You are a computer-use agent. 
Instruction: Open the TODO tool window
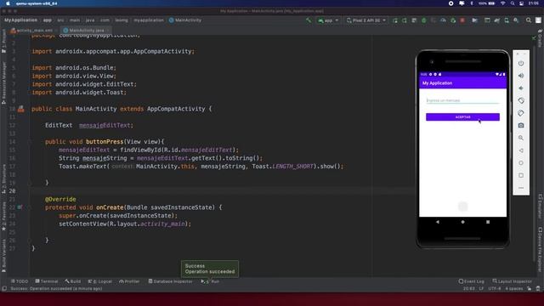tap(20, 281)
